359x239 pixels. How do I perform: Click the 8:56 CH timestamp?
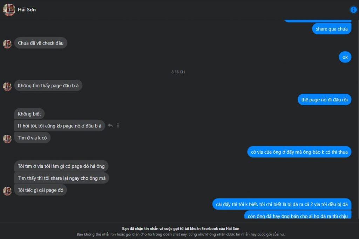178,72
